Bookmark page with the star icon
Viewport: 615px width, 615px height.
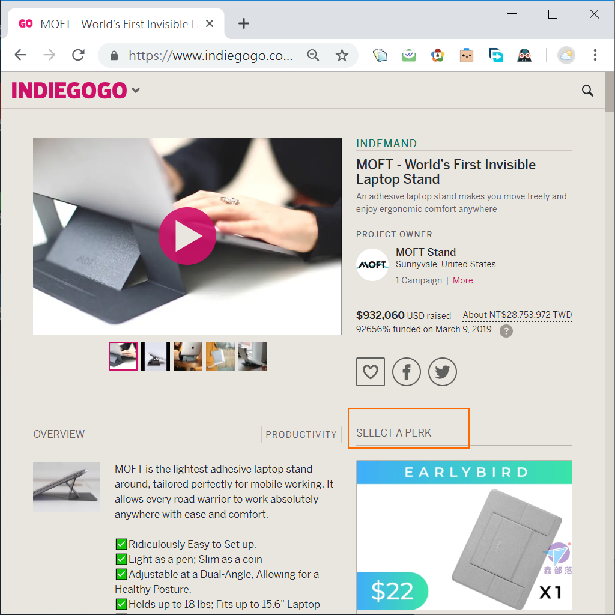tap(342, 55)
